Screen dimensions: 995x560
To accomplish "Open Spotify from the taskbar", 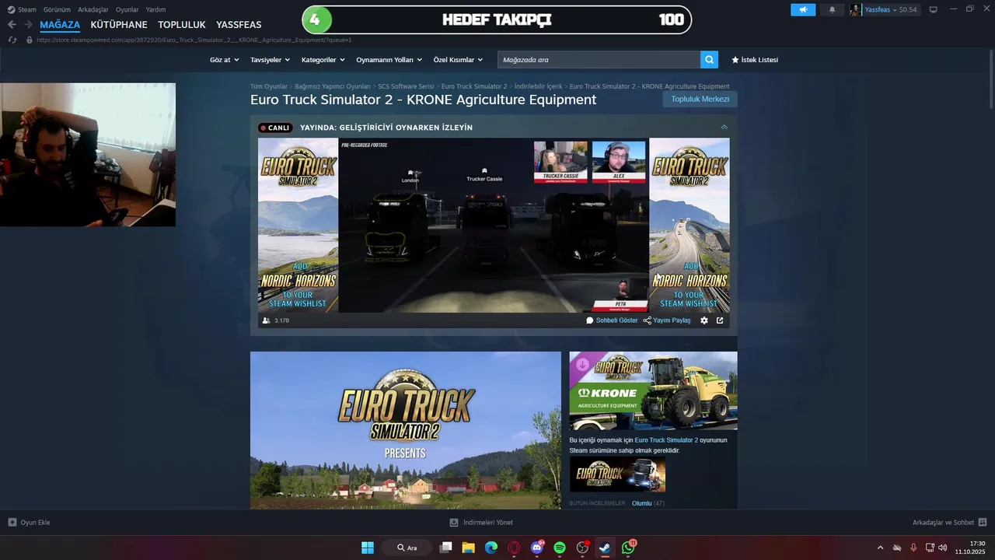I will tap(560, 548).
